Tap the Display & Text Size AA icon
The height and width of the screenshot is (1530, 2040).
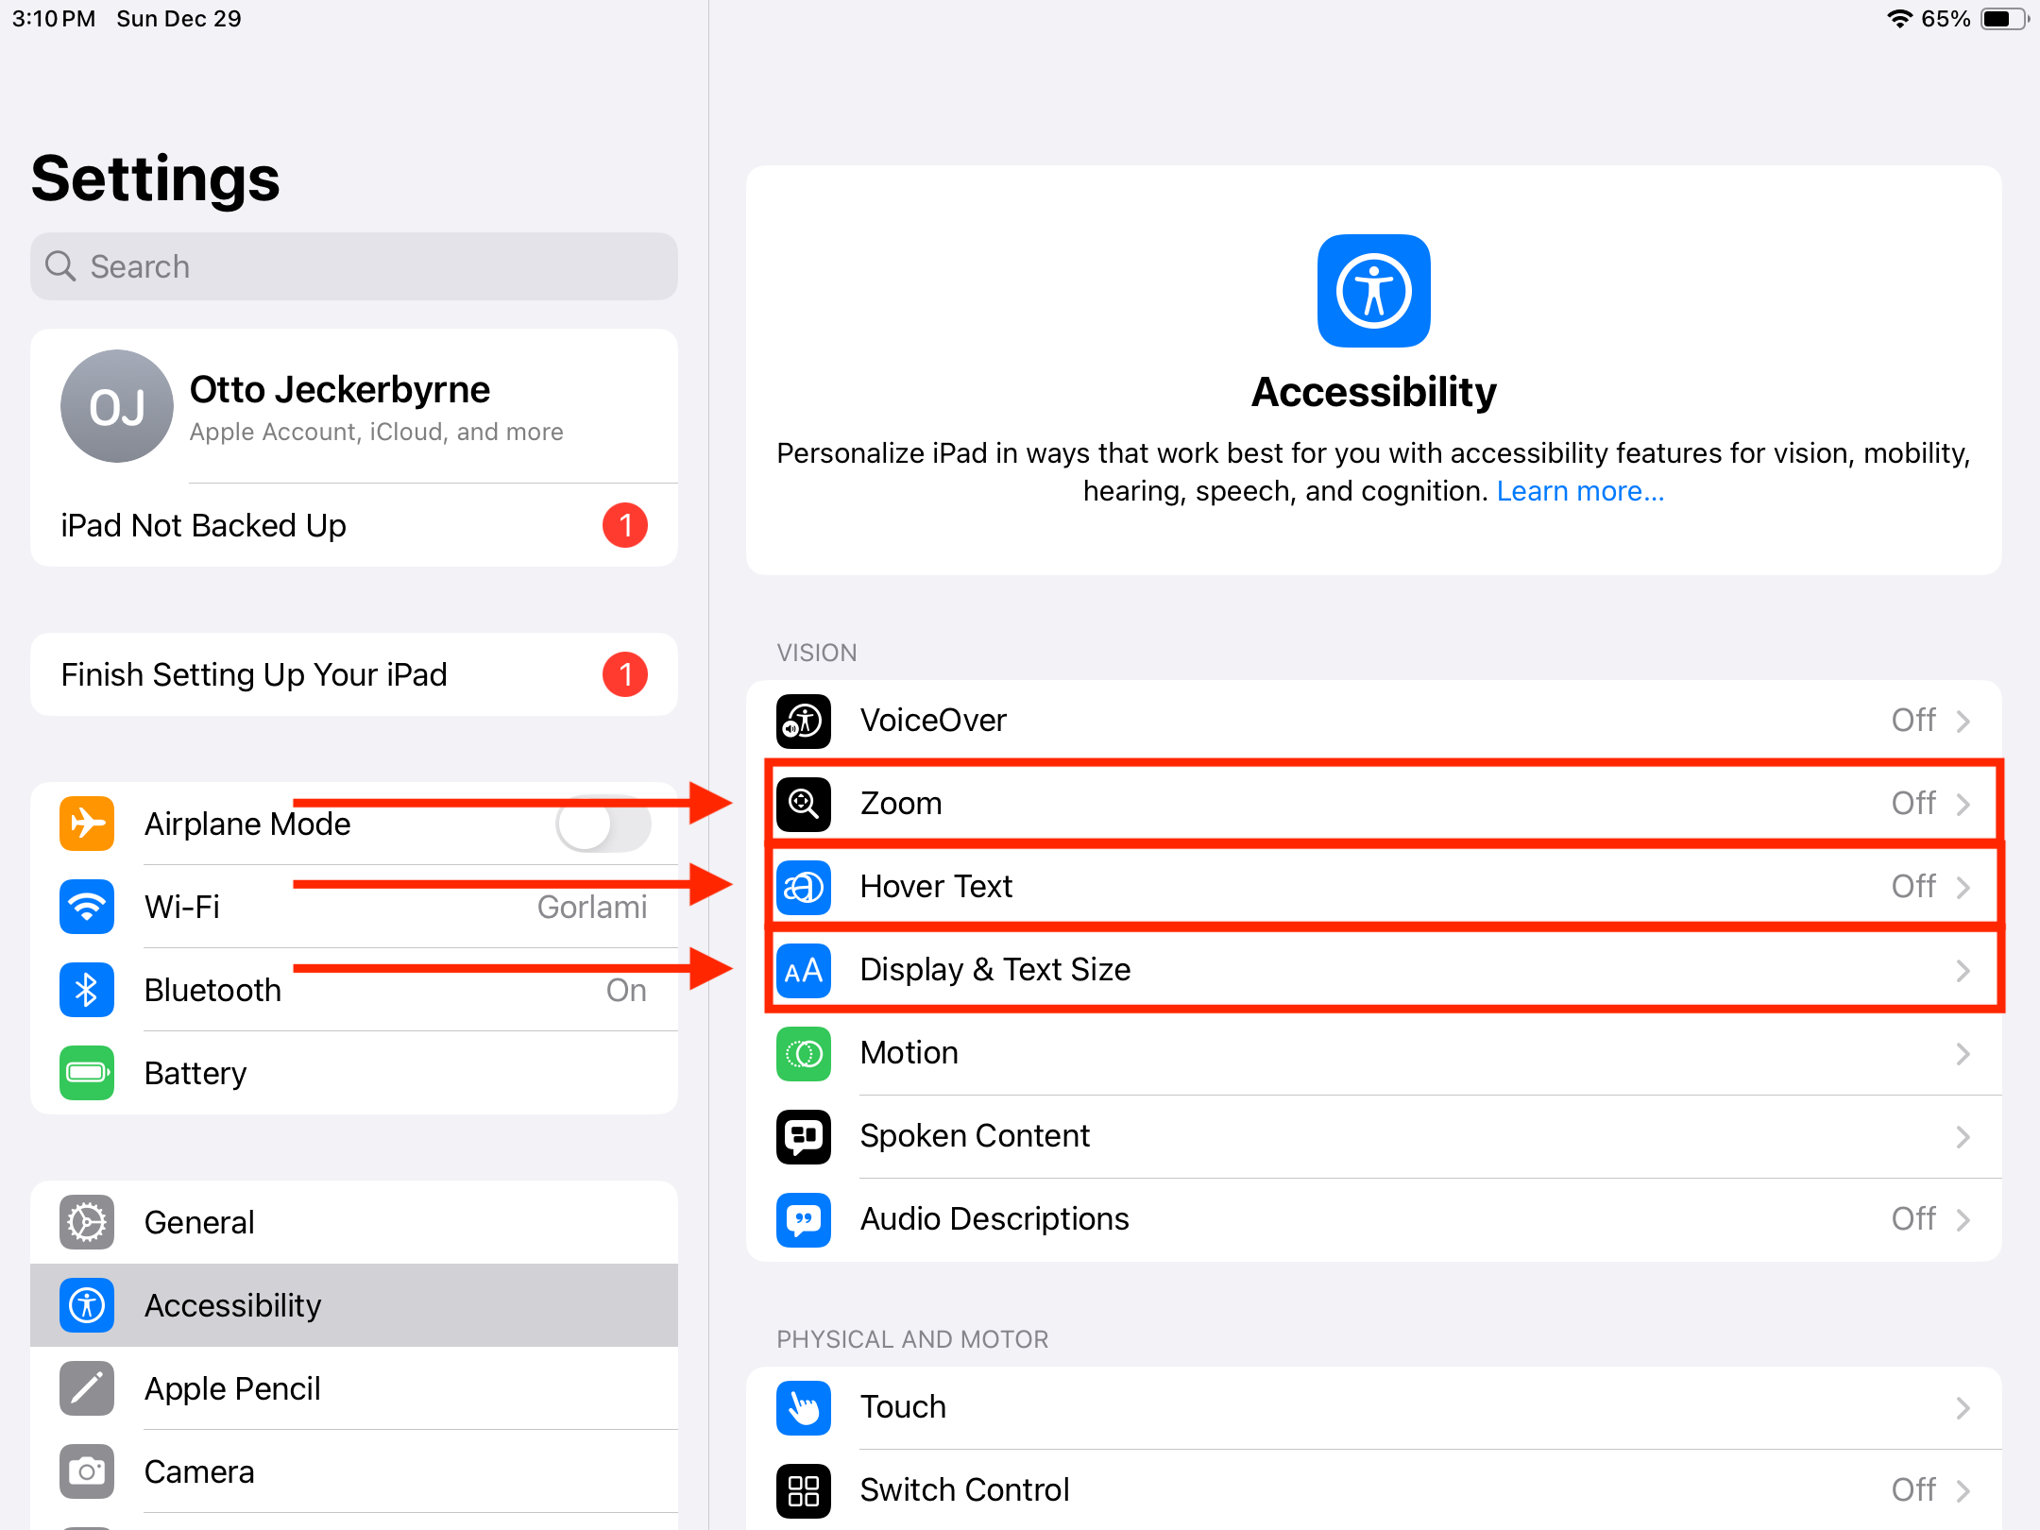click(804, 970)
